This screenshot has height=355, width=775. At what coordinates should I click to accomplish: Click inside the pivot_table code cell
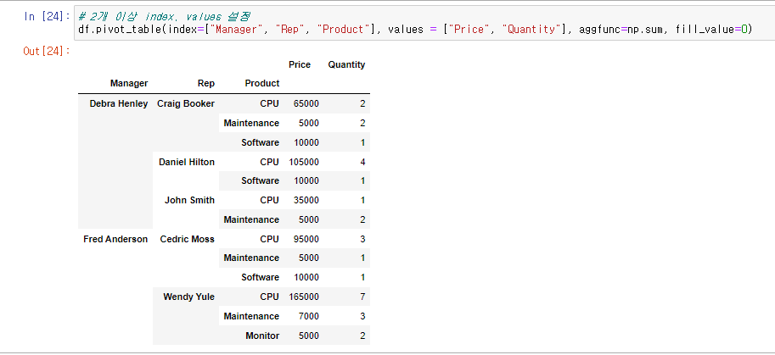click(424, 23)
